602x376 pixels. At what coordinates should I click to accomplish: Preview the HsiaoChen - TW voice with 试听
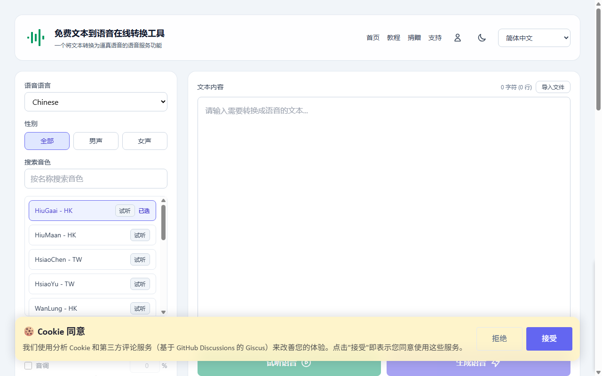coord(140,259)
